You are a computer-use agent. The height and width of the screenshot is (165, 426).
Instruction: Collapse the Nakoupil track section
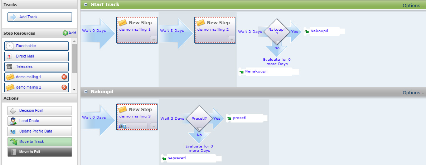(86, 92)
